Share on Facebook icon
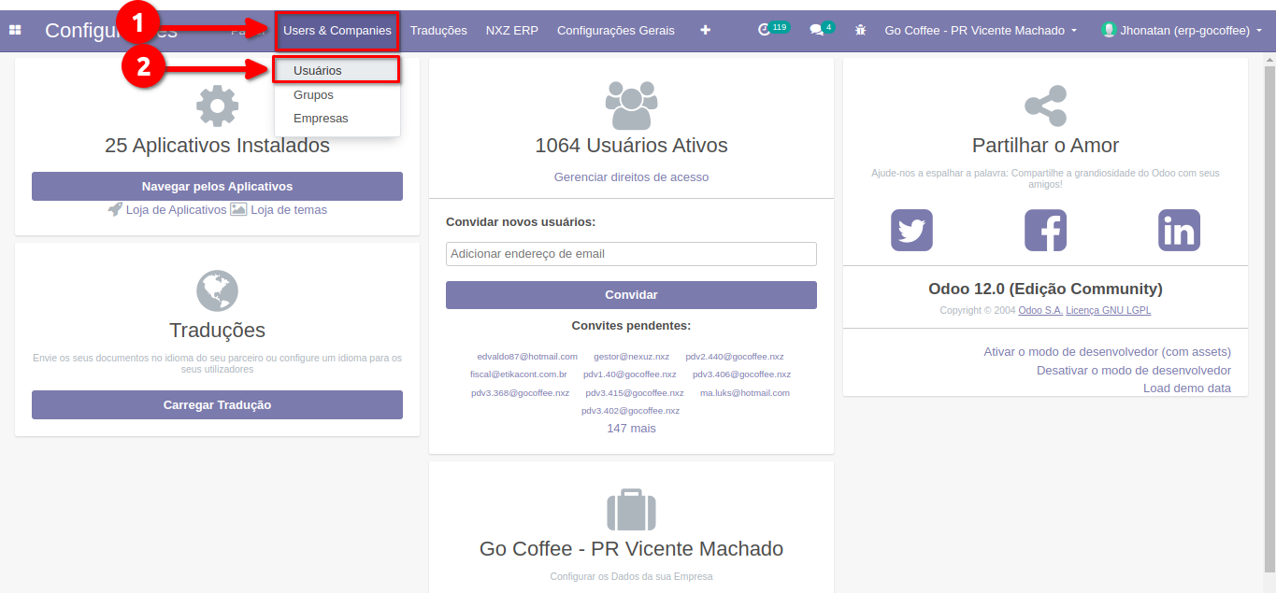The height and width of the screenshot is (593, 1276). [1045, 230]
